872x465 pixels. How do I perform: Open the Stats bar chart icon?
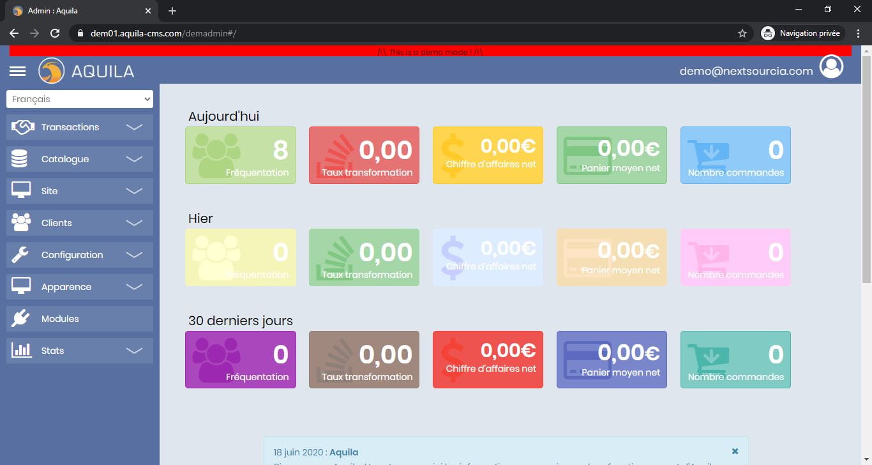click(x=22, y=350)
